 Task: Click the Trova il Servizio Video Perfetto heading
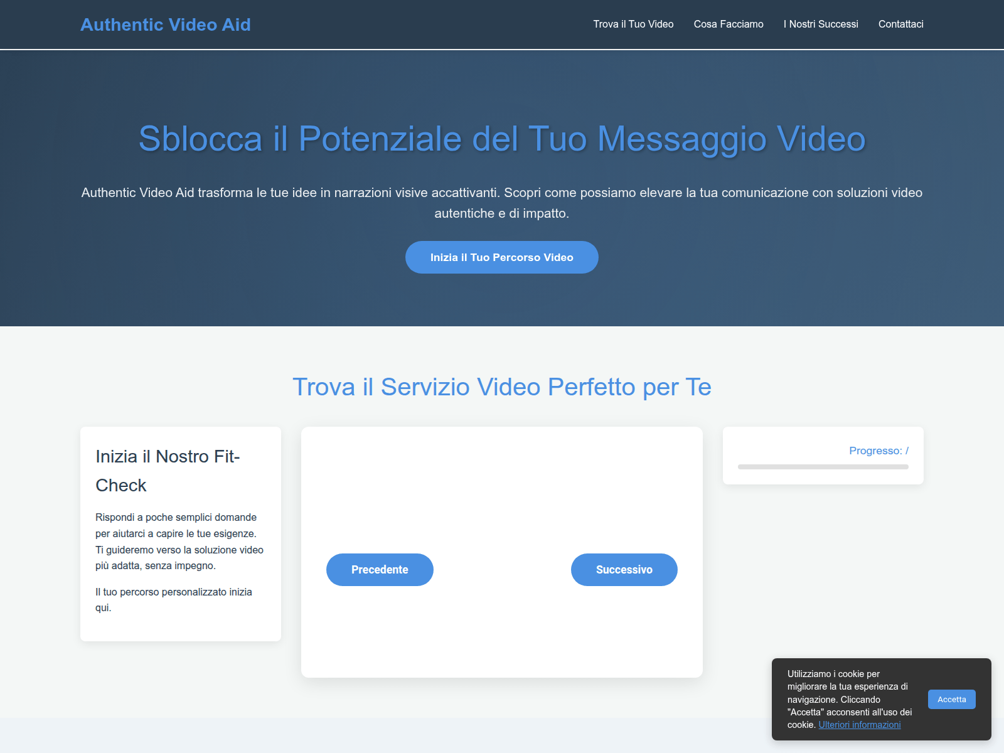tap(502, 387)
